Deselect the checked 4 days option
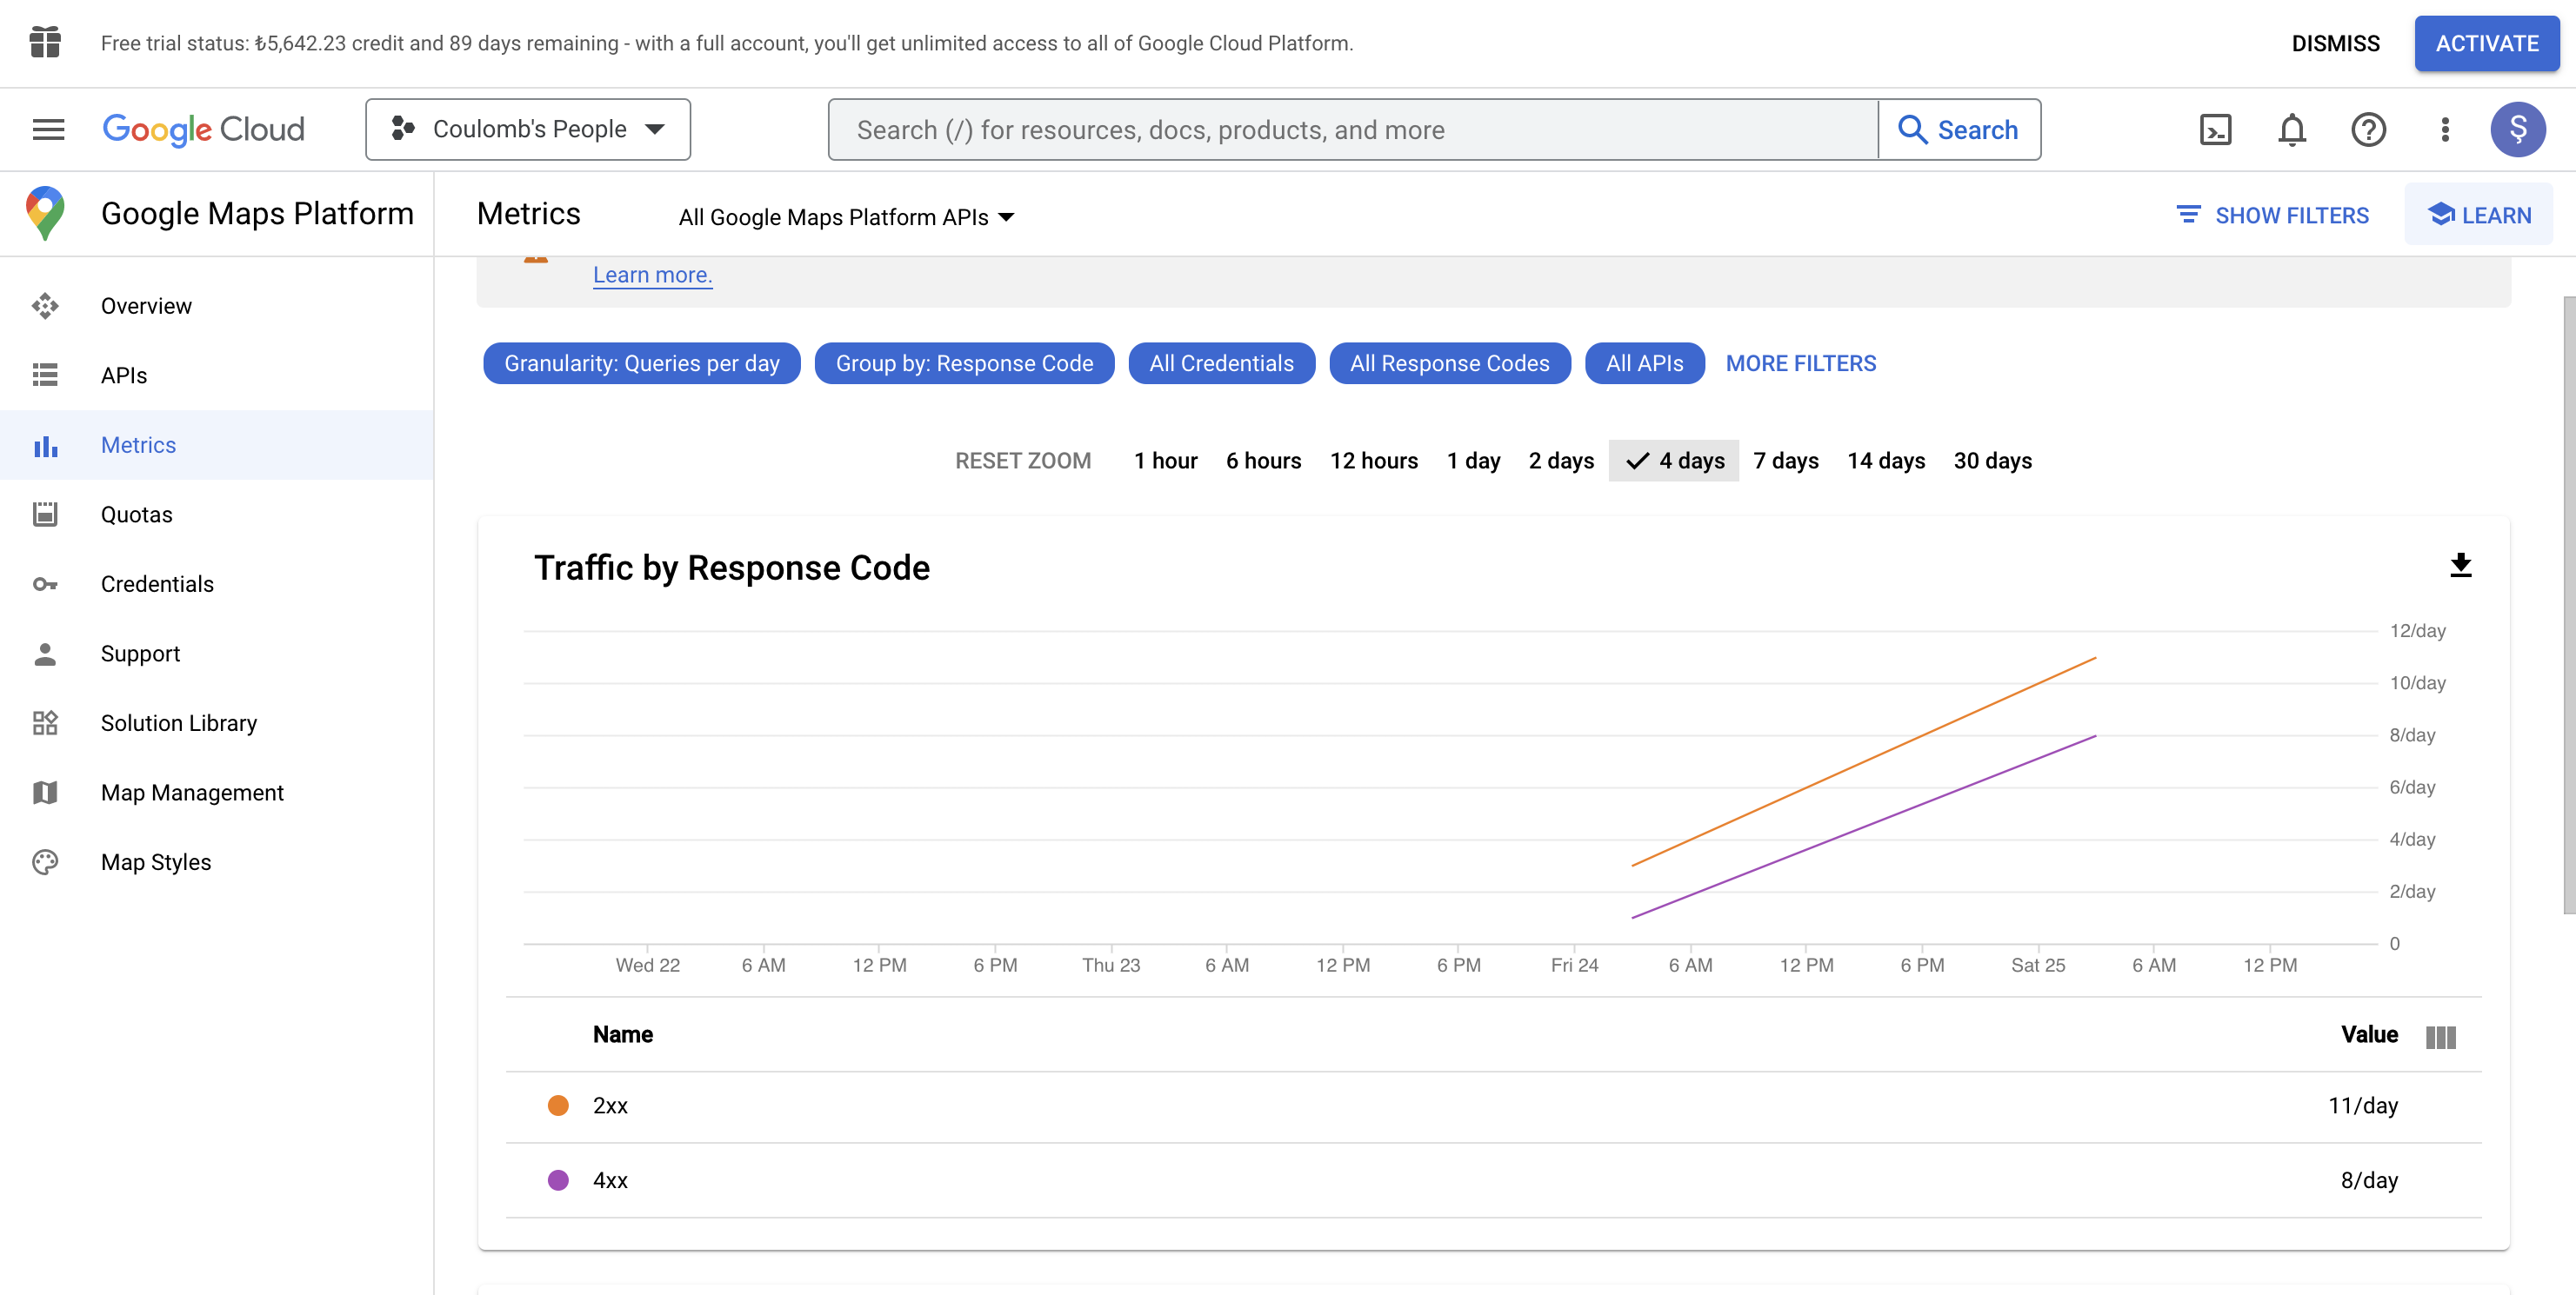The height and width of the screenshot is (1295, 2576). (1673, 461)
